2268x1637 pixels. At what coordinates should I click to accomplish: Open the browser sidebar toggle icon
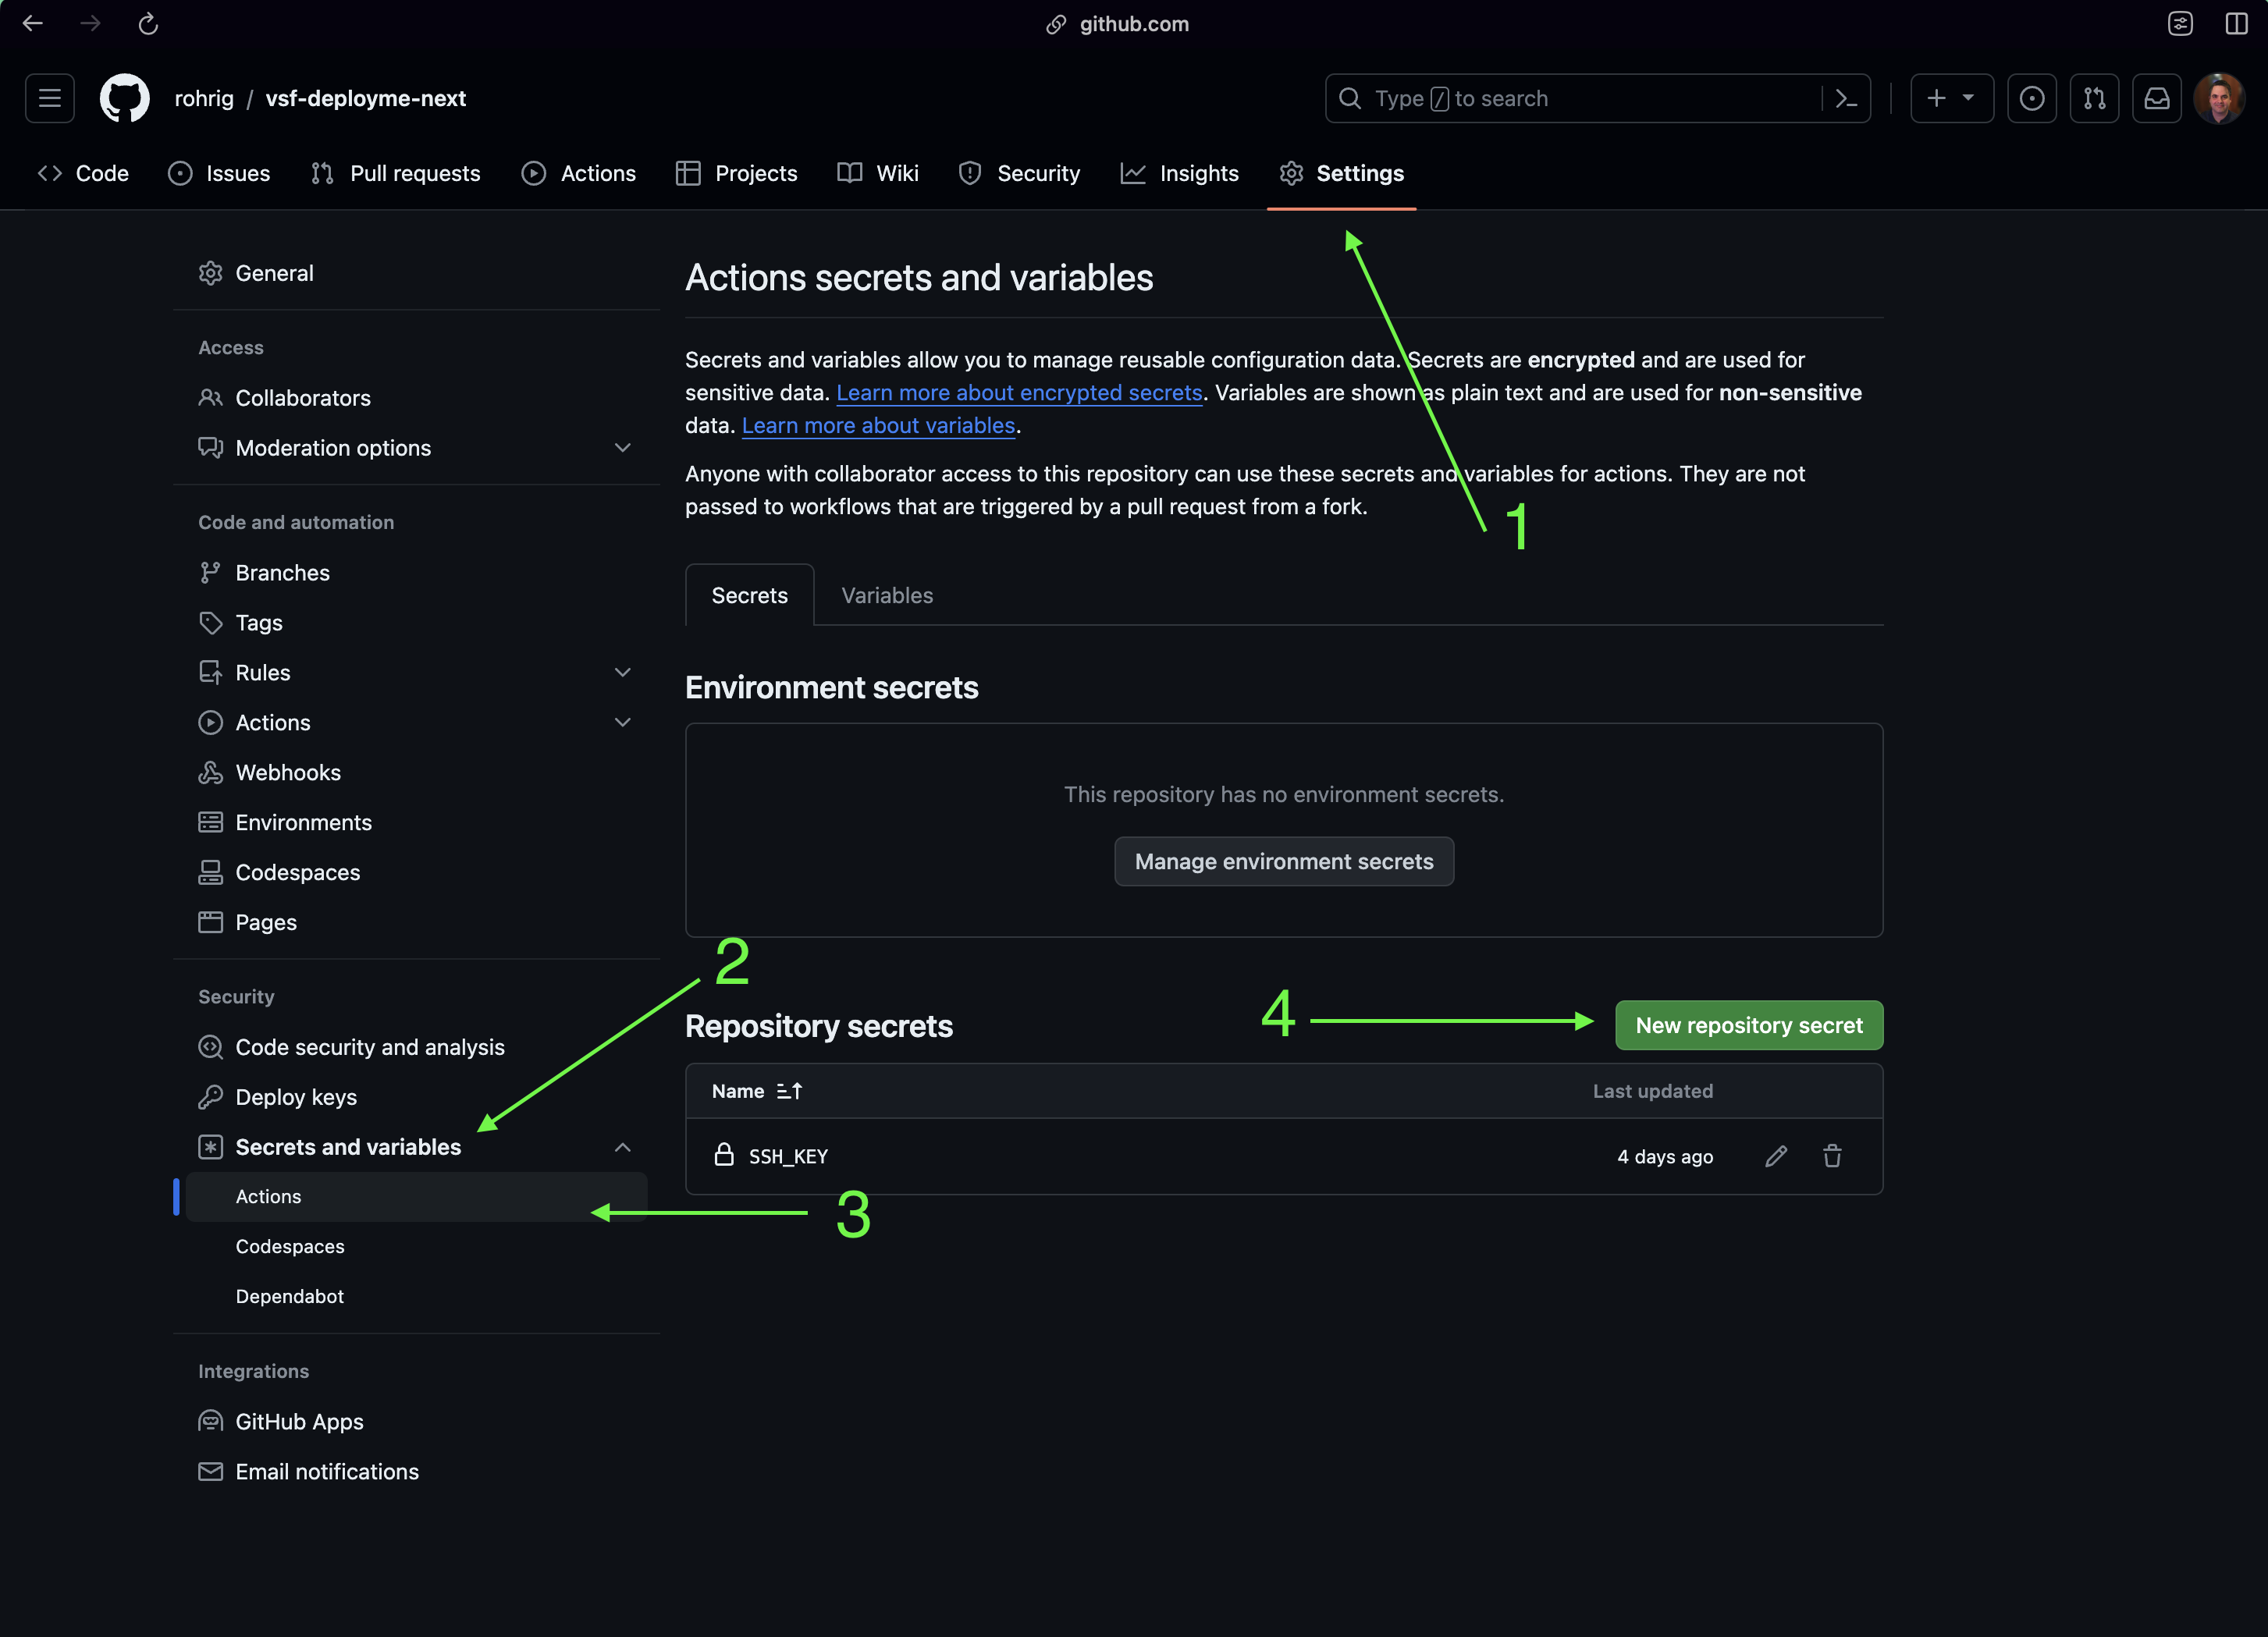2237,24
